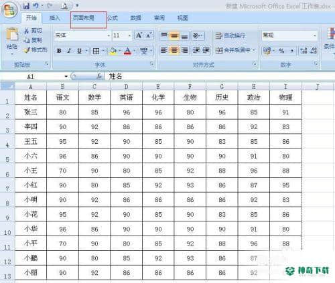Viewport: 335px width, 283px height.
Task: Open the 剪贴板 group dialog launcher
Action: tap(46, 64)
